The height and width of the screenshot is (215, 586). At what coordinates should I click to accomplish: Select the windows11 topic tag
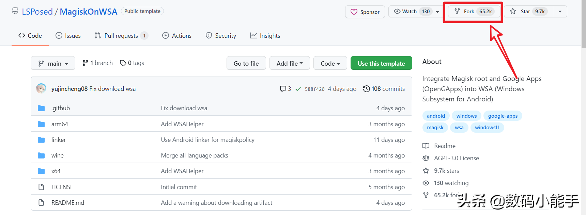pyautogui.click(x=487, y=128)
